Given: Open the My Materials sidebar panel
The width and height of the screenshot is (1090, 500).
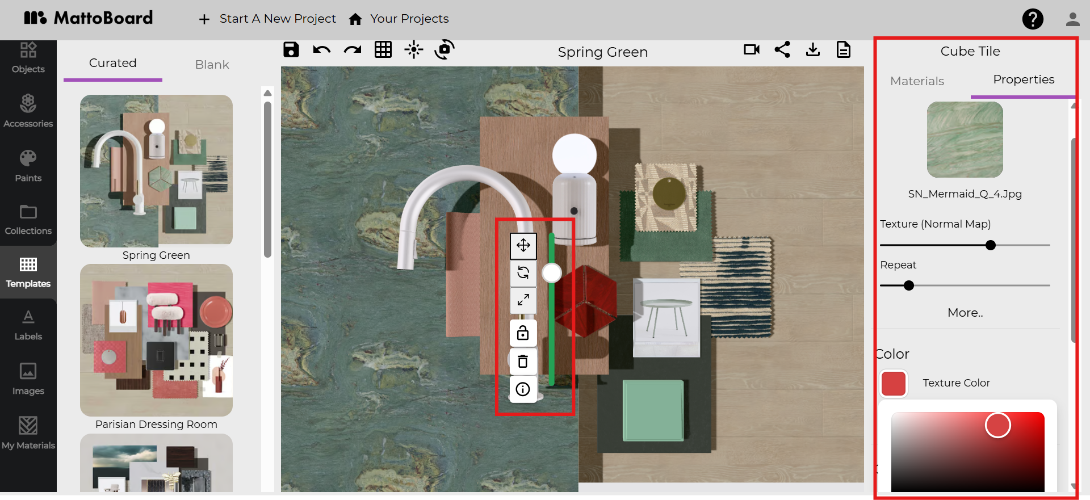Looking at the screenshot, I should click(x=28, y=434).
